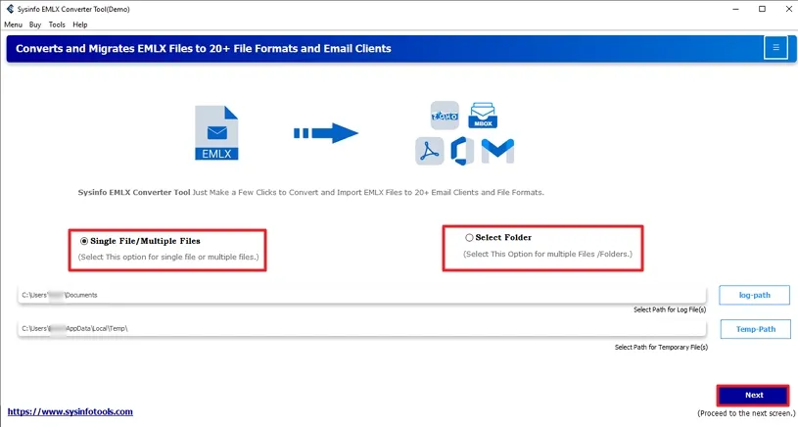The image size is (798, 427).
Task: Open the hamburger menu icon in banner
Action: pyautogui.click(x=775, y=48)
